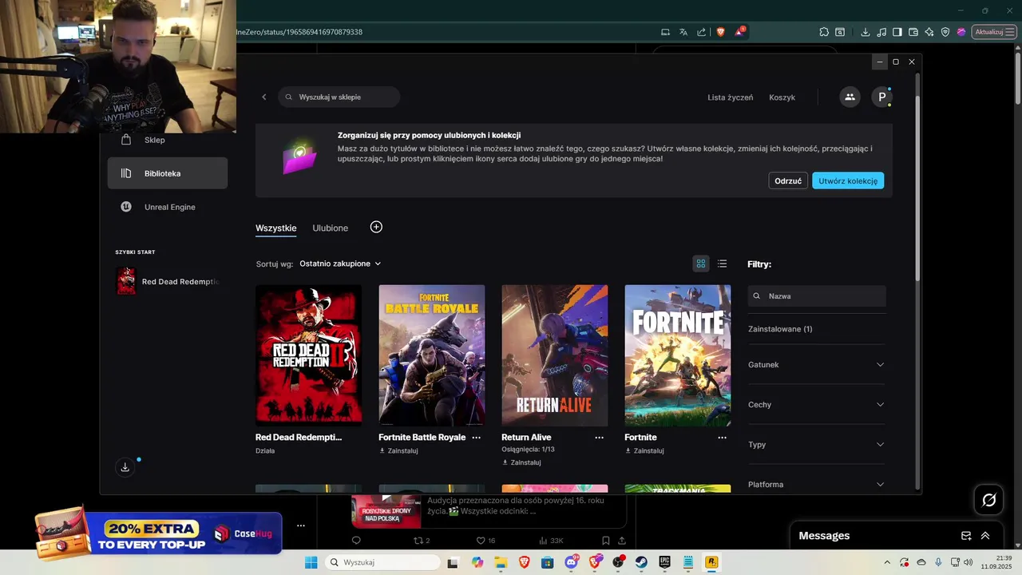Open Brave VPN shield icon
The width and height of the screenshot is (1022, 575).
pos(945,32)
